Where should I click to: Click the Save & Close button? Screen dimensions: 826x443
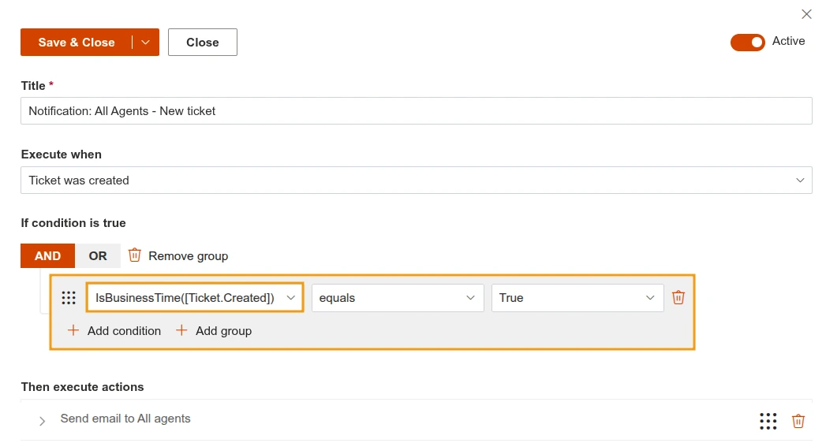coord(77,43)
